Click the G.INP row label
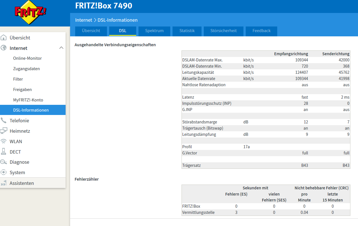 point(187,110)
